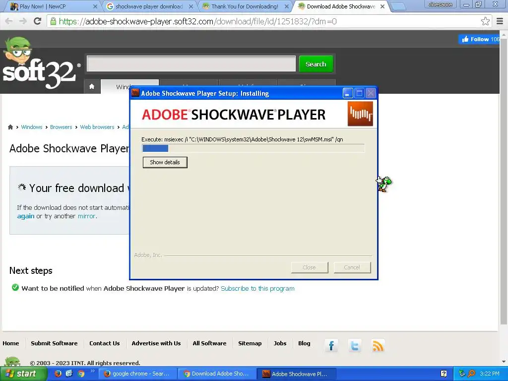Click Subscribe to this program link
This screenshot has width=508, height=381.
click(x=257, y=288)
